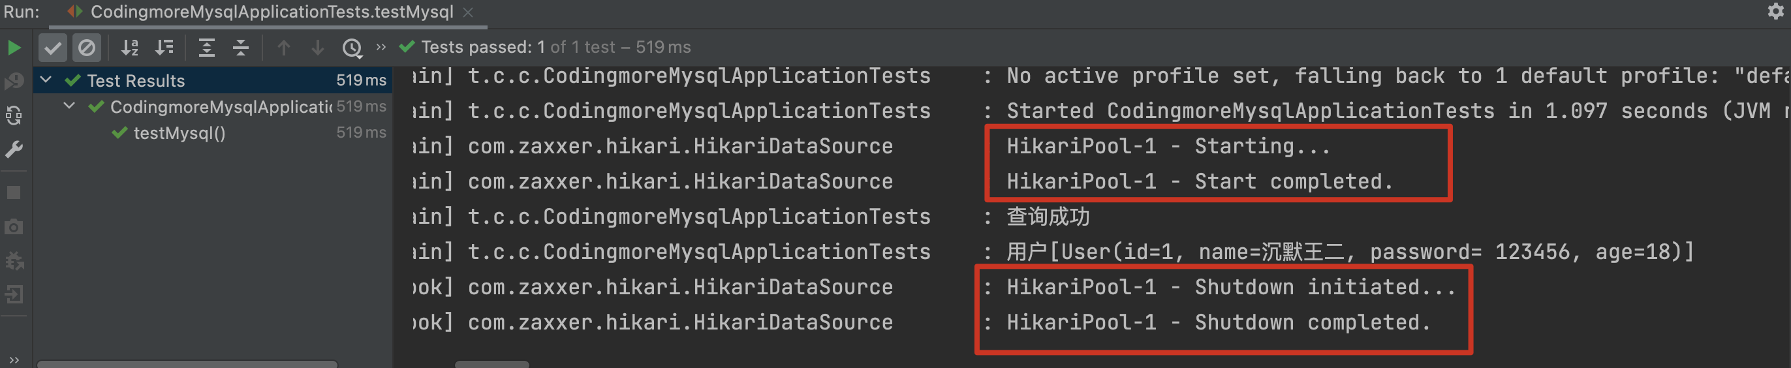1791x368 pixels.
Task: Sort test results by duration
Action: tap(164, 47)
